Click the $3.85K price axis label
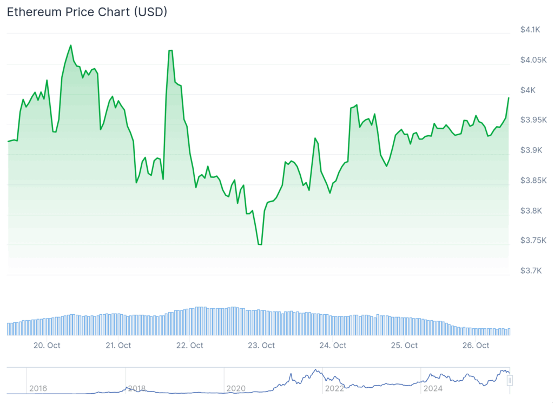The height and width of the screenshot is (404, 554). pyautogui.click(x=532, y=181)
